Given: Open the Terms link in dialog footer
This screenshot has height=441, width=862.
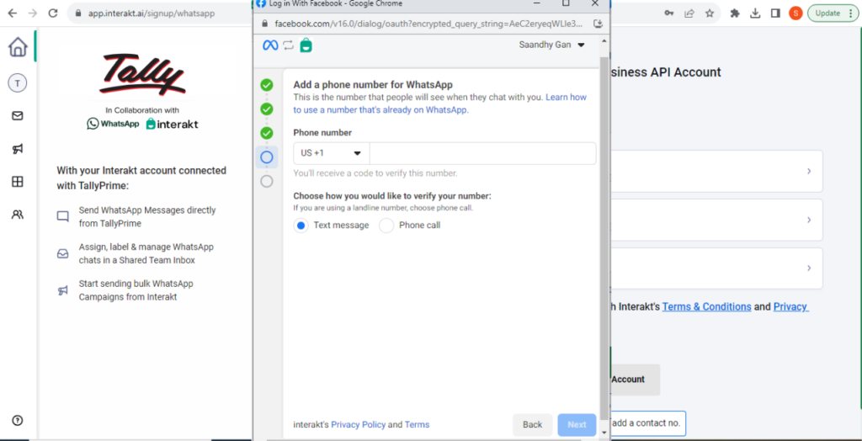Looking at the screenshot, I should [418, 424].
